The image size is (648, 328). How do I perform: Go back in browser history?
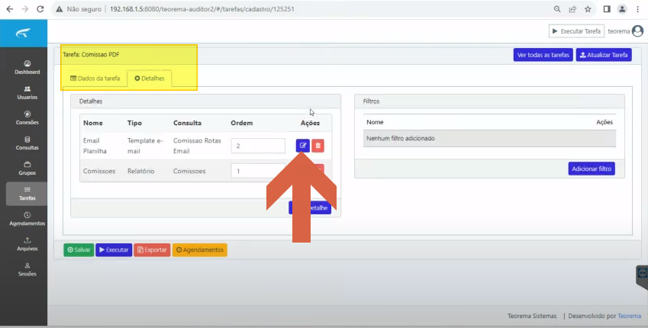(x=9, y=9)
